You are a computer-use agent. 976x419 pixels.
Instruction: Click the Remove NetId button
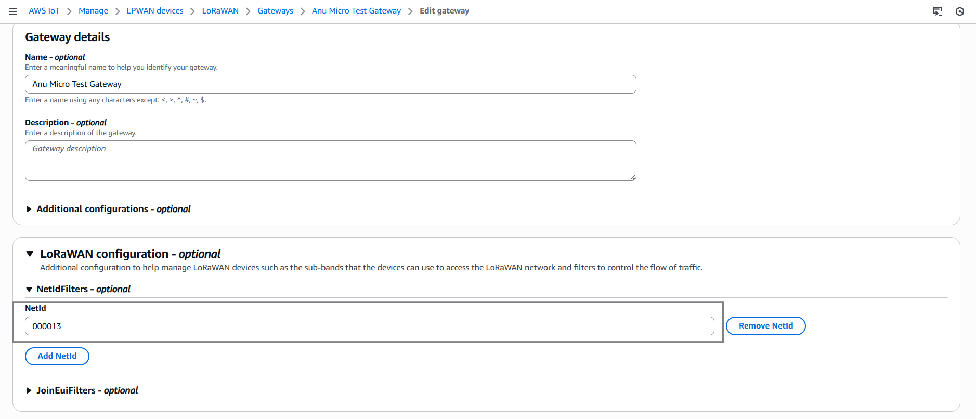click(765, 326)
